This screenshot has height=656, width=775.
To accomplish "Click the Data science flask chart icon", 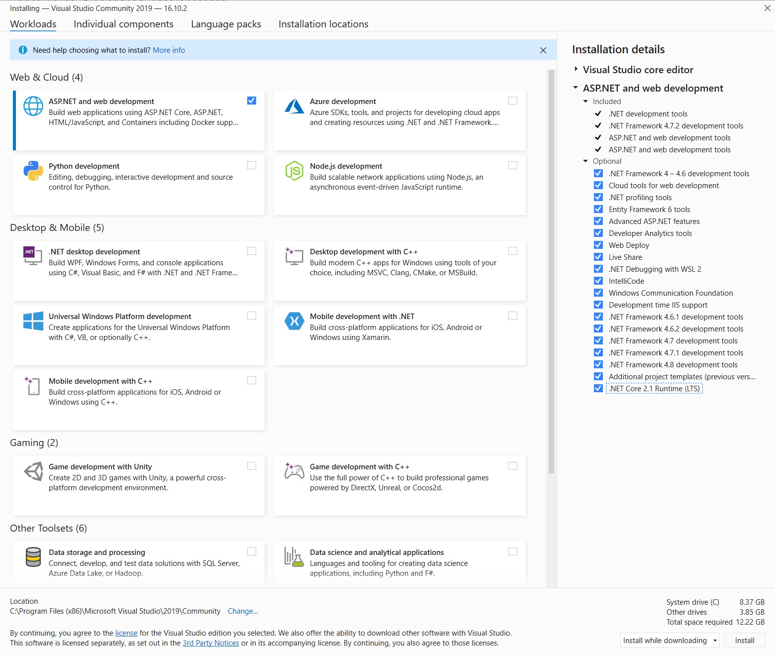I will 293,557.
